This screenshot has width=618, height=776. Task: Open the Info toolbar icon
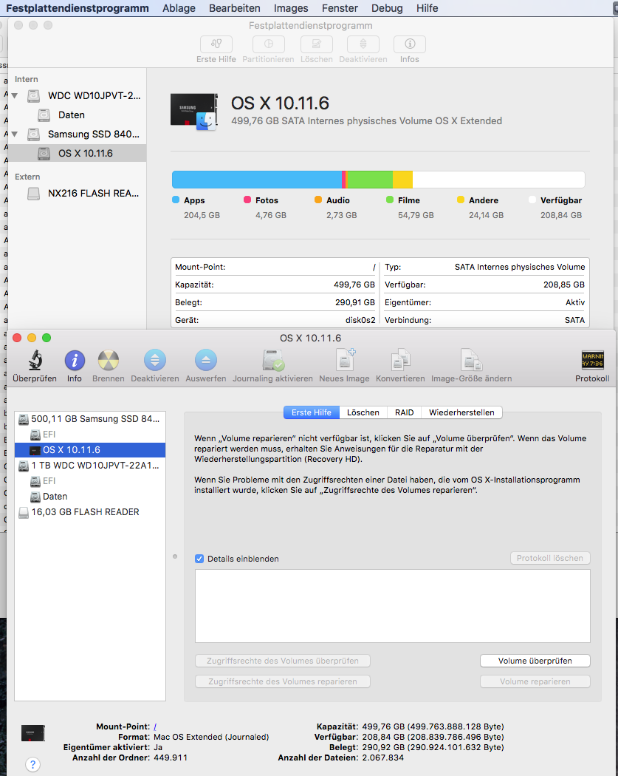[75, 361]
